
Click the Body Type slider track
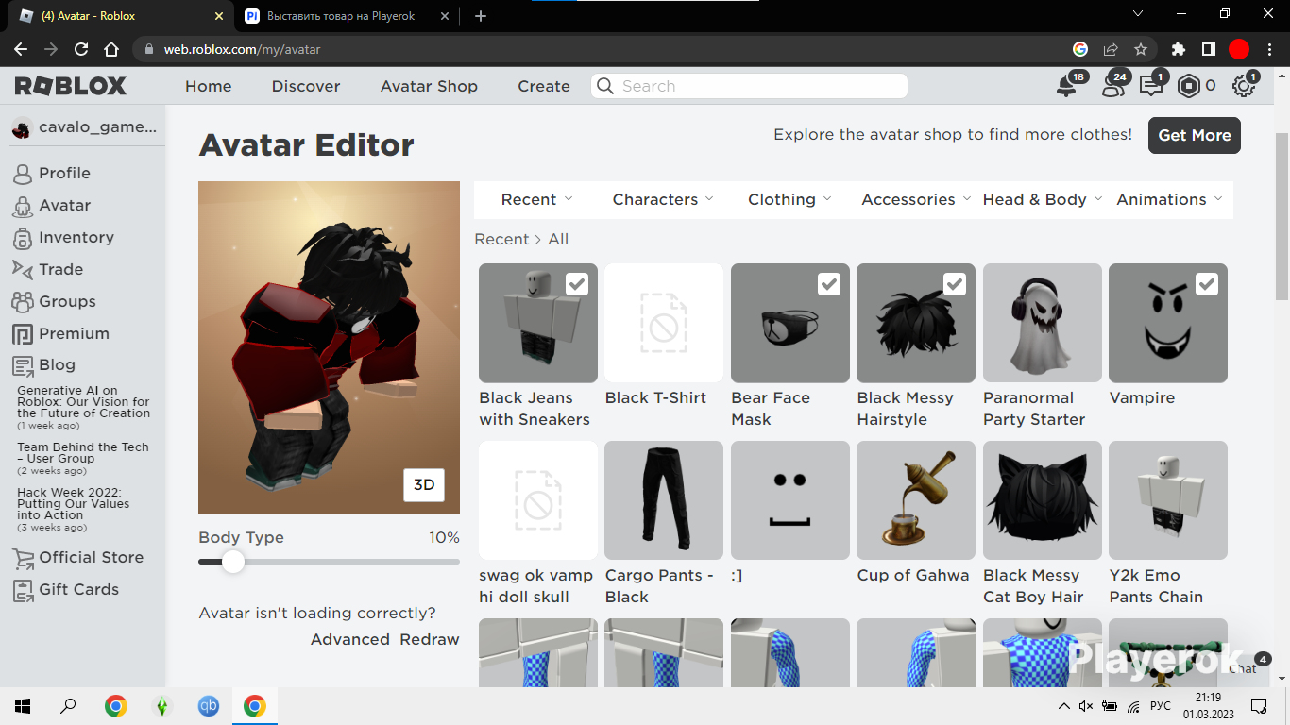[329, 562]
